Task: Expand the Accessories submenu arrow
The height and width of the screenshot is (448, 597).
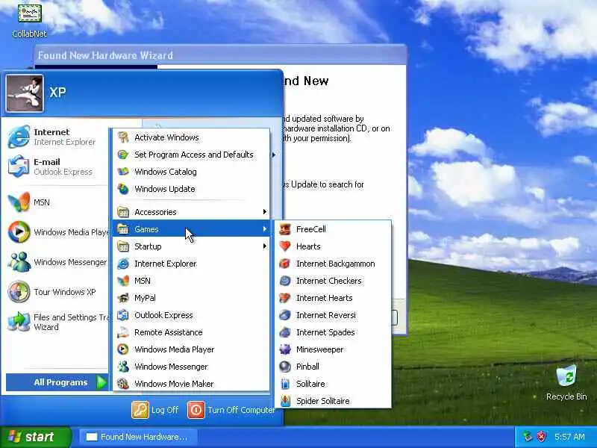Action: (x=265, y=212)
